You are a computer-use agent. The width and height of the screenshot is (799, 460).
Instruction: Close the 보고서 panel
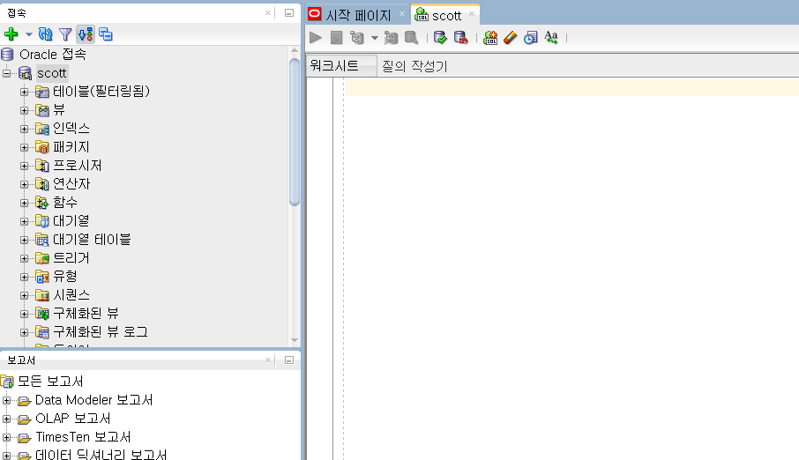coord(267,360)
